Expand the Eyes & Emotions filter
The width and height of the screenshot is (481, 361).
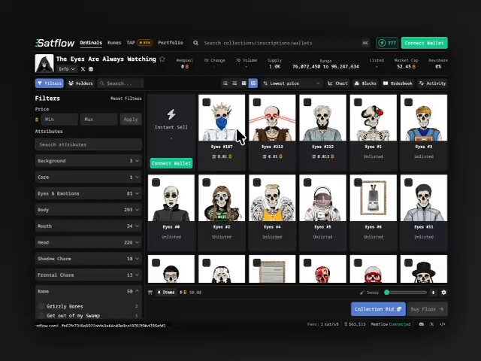pos(89,193)
